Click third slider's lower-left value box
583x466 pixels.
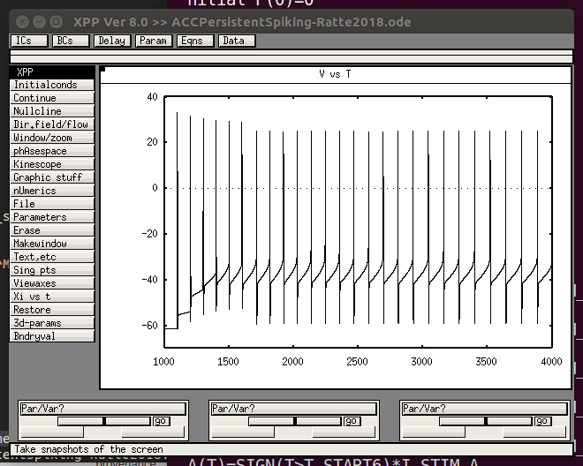point(434,432)
